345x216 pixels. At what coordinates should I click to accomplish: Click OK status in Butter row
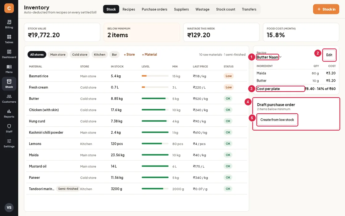point(228,98)
